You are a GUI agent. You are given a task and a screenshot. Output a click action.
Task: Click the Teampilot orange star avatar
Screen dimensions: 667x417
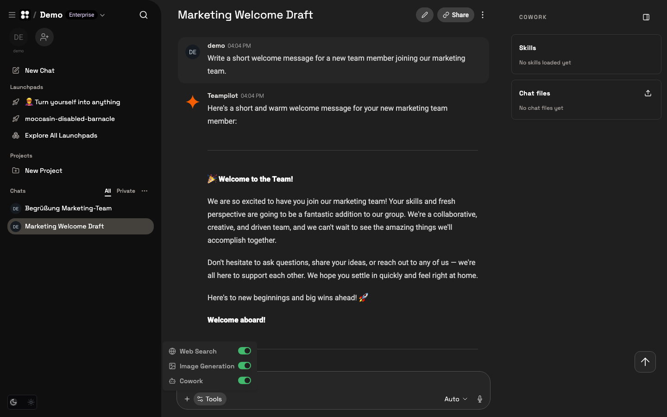pos(193,102)
